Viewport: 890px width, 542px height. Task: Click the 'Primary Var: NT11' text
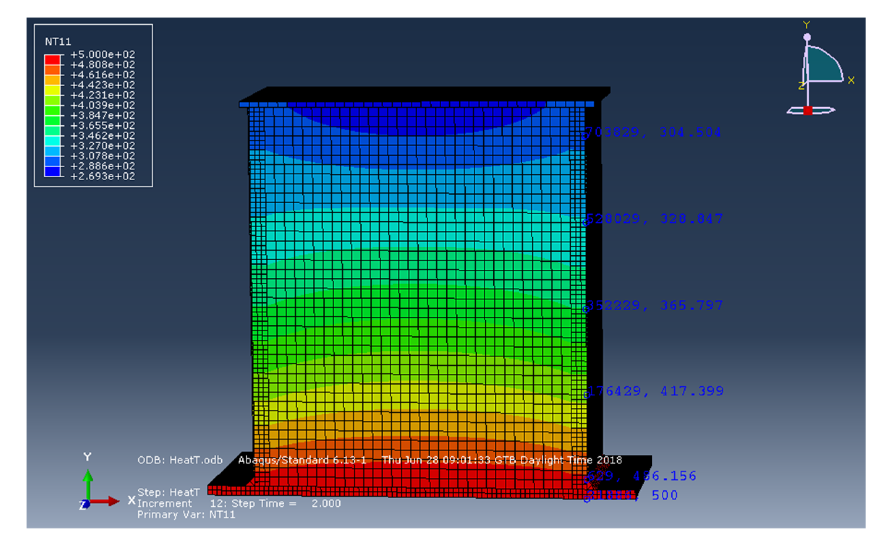click(186, 515)
